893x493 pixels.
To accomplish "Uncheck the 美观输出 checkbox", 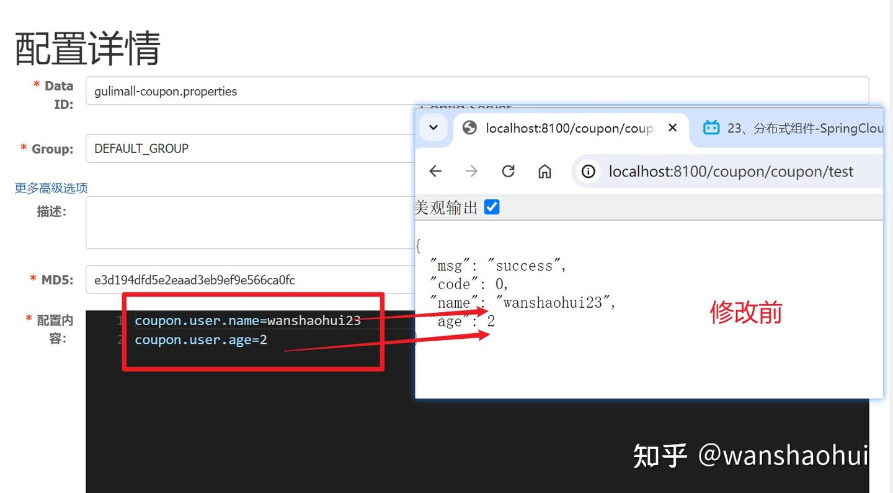I will tap(491, 207).
